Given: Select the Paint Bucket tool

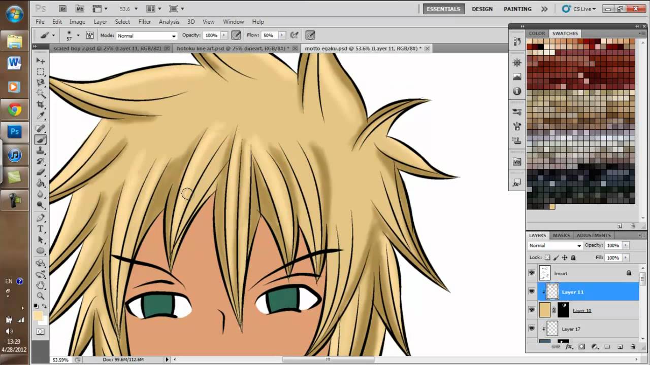Looking at the screenshot, I should tap(41, 184).
